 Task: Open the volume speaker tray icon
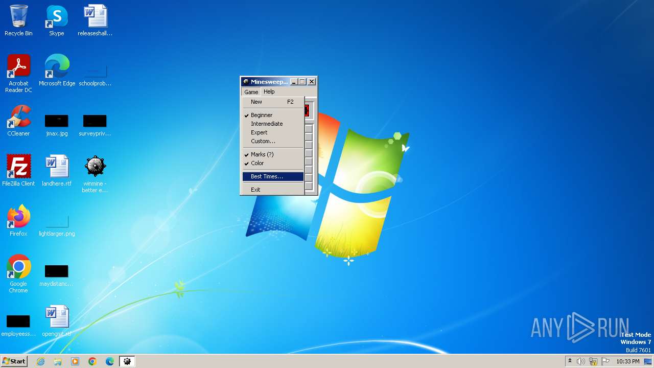click(x=581, y=361)
